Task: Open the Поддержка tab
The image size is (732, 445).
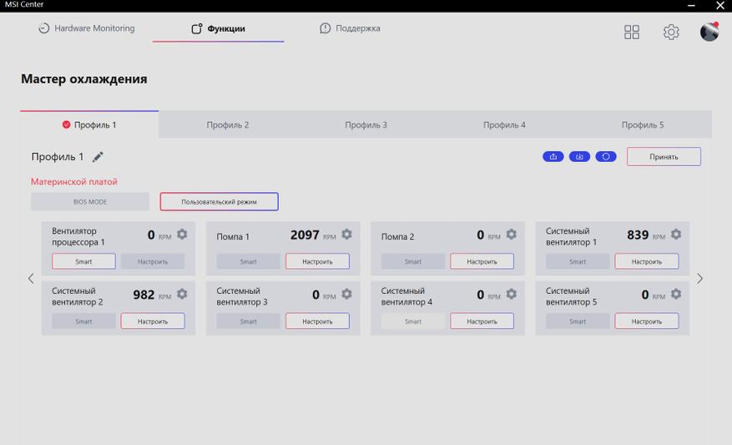Action: pyautogui.click(x=350, y=28)
